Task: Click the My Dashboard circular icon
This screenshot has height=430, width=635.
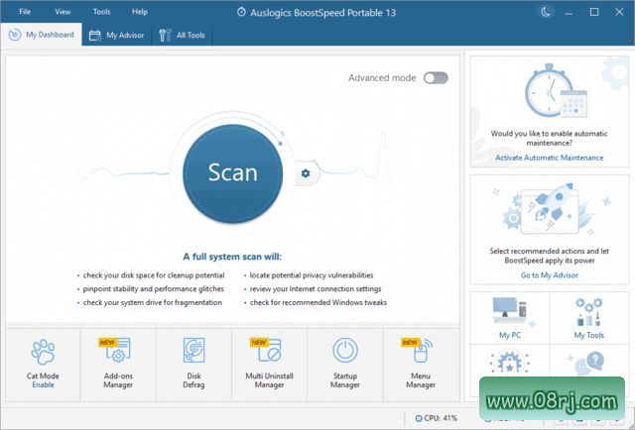Action: point(15,35)
